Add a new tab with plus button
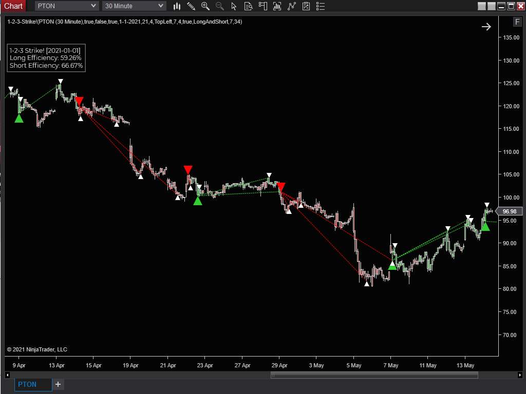526x394 pixels. [58, 384]
